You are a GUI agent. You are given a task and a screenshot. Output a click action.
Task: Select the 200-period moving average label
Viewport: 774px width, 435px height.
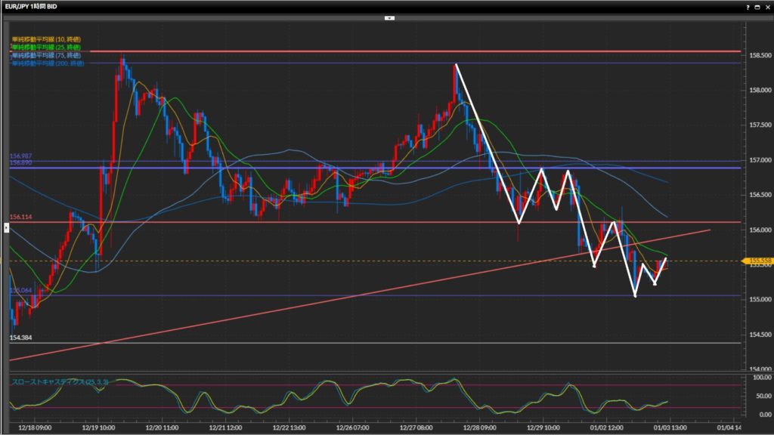tap(48, 63)
